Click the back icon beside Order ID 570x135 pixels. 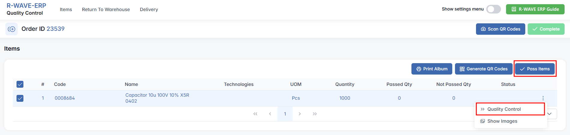[11, 29]
